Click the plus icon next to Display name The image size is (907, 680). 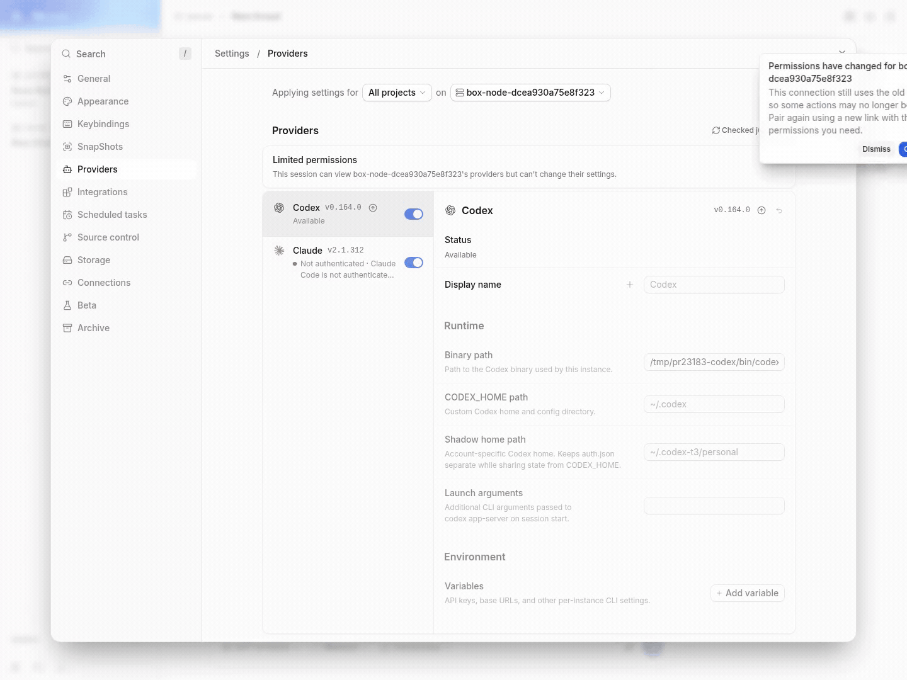(629, 285)
